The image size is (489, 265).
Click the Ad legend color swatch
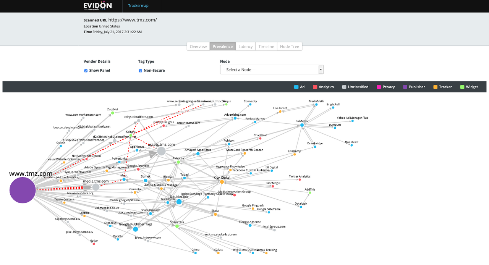point(296,87)
